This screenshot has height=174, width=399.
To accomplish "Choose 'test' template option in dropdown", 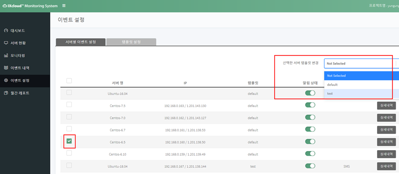I will tap(361, 94).
